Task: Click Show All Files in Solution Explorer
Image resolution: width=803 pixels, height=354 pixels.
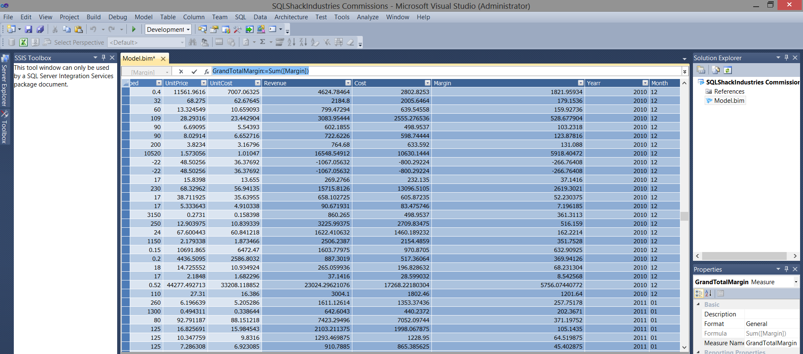Action: (x=716, y=70)
